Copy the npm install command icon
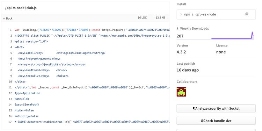 247,14
